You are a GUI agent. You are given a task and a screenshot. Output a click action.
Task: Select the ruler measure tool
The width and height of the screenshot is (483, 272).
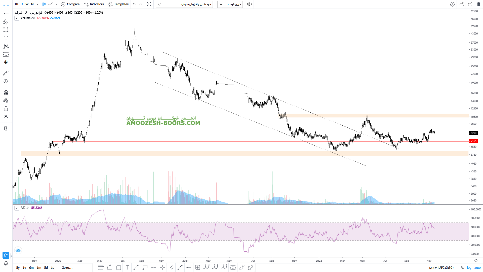(6, 73)
